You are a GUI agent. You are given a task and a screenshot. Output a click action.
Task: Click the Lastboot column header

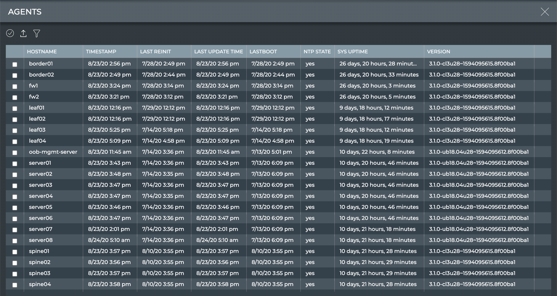coord(263,51)
